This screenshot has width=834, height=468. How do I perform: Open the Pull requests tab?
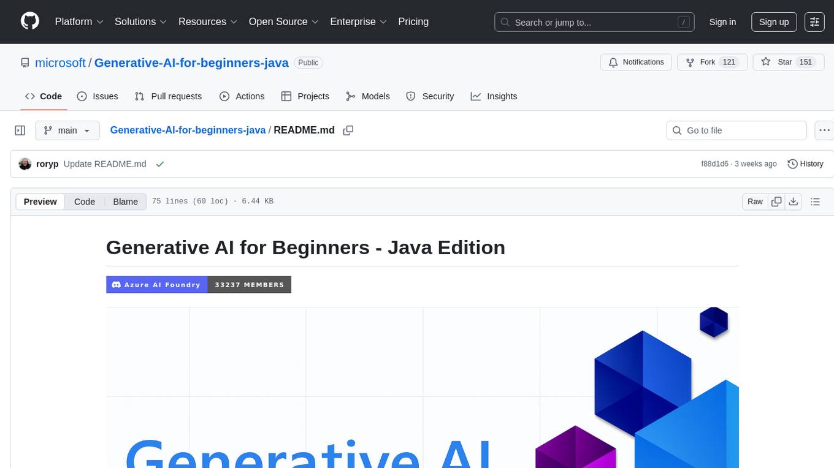[168, 96]
